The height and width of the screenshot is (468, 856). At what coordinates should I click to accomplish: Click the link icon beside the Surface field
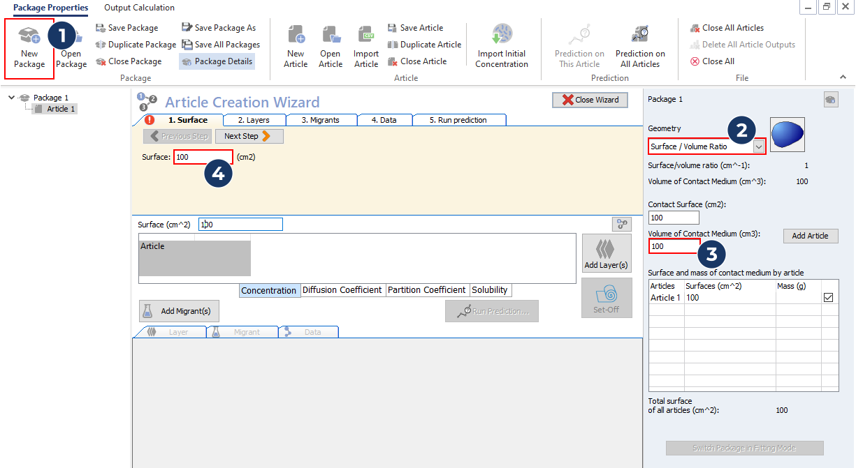point(621,224)
